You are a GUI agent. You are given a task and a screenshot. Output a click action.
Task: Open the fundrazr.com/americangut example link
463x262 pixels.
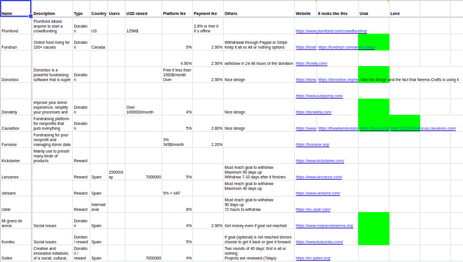point(347,47)
